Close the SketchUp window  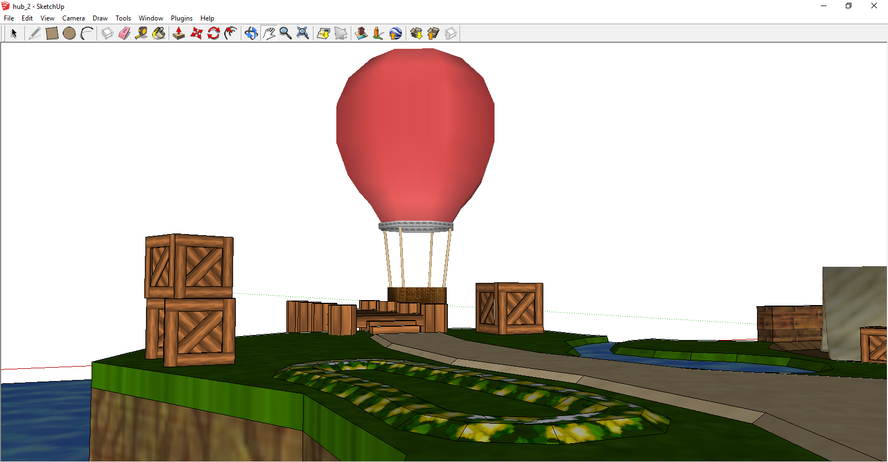pyautogui.click(x=874, y=6)
